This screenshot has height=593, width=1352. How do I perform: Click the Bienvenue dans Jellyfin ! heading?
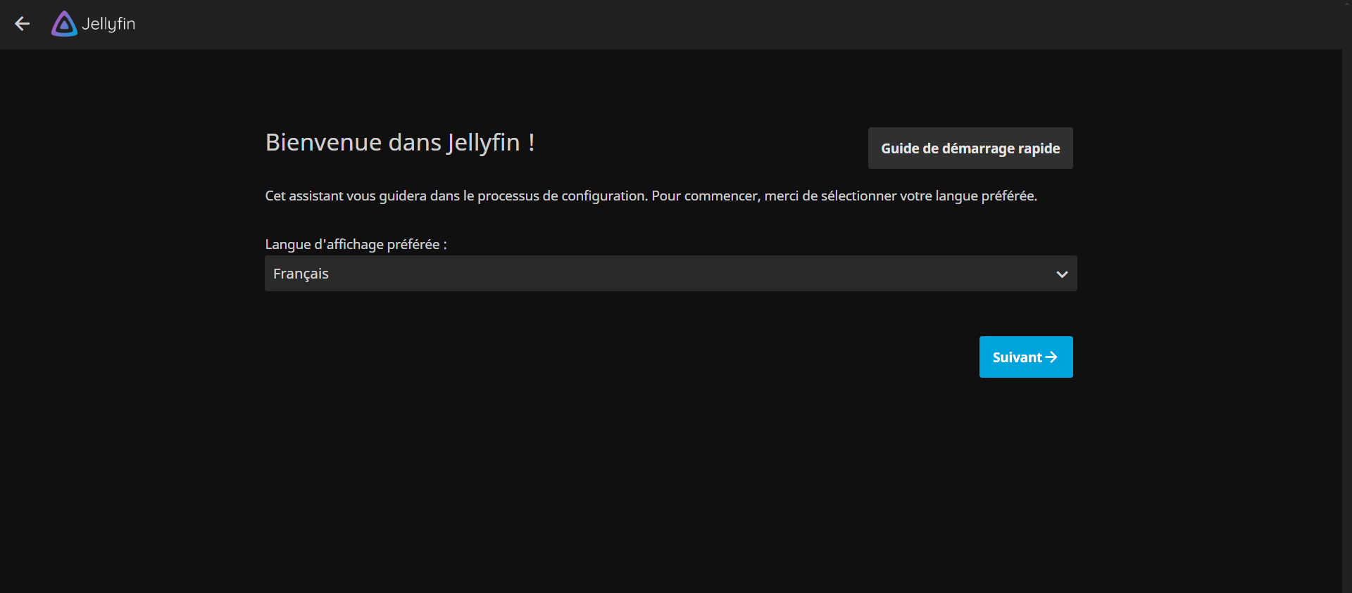pos(400,143)
